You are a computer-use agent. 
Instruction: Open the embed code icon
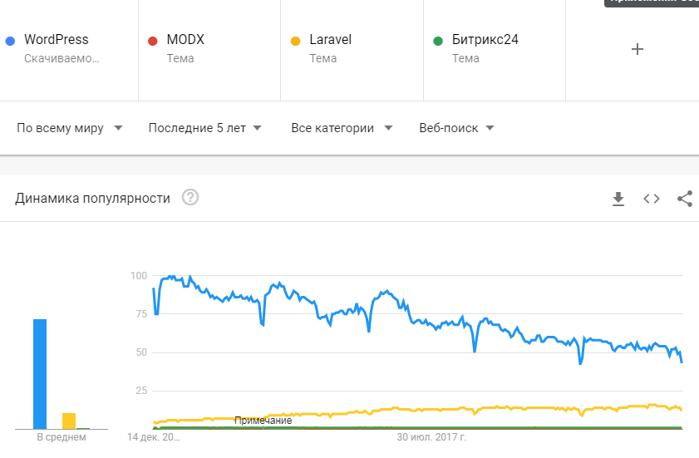coord(652,199)
